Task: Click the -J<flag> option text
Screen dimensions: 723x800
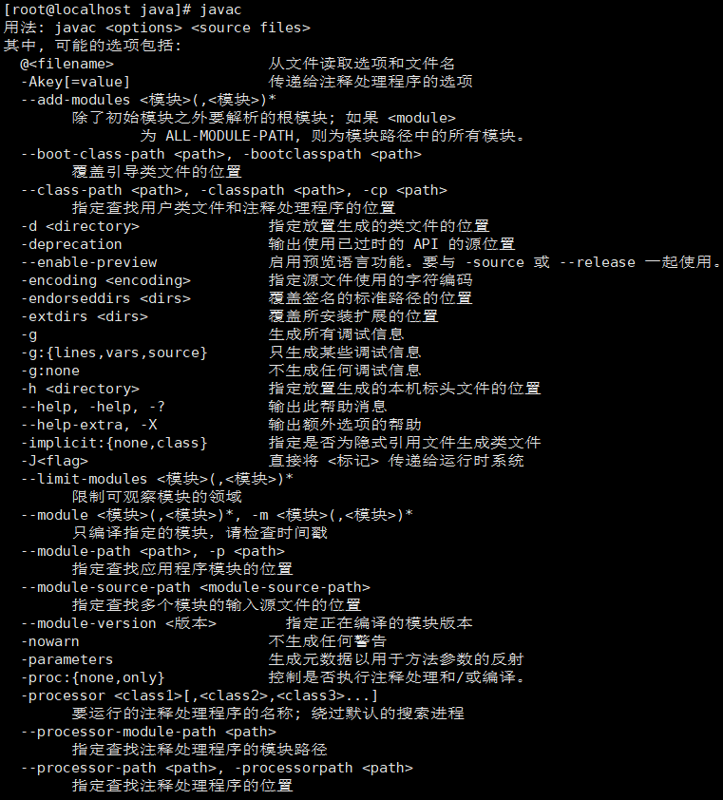Action: click(54, 461)
